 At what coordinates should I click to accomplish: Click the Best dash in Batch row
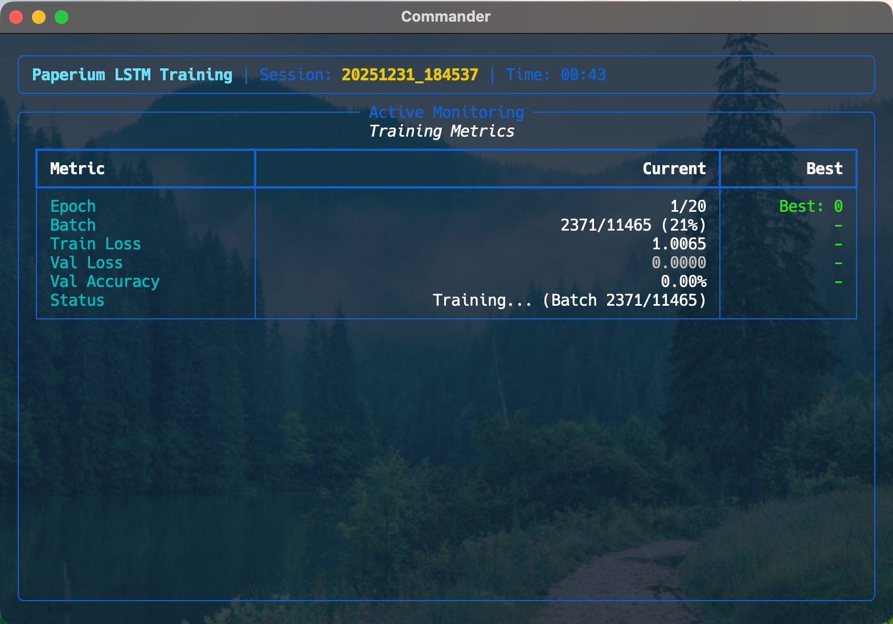pyautogui.click(x=838, y=225)
